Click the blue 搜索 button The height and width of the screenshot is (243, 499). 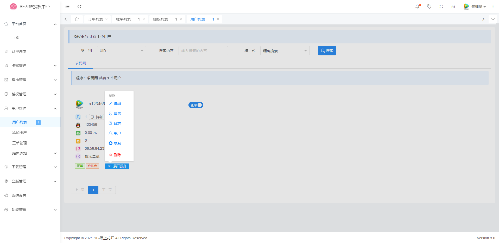[327, 51]
